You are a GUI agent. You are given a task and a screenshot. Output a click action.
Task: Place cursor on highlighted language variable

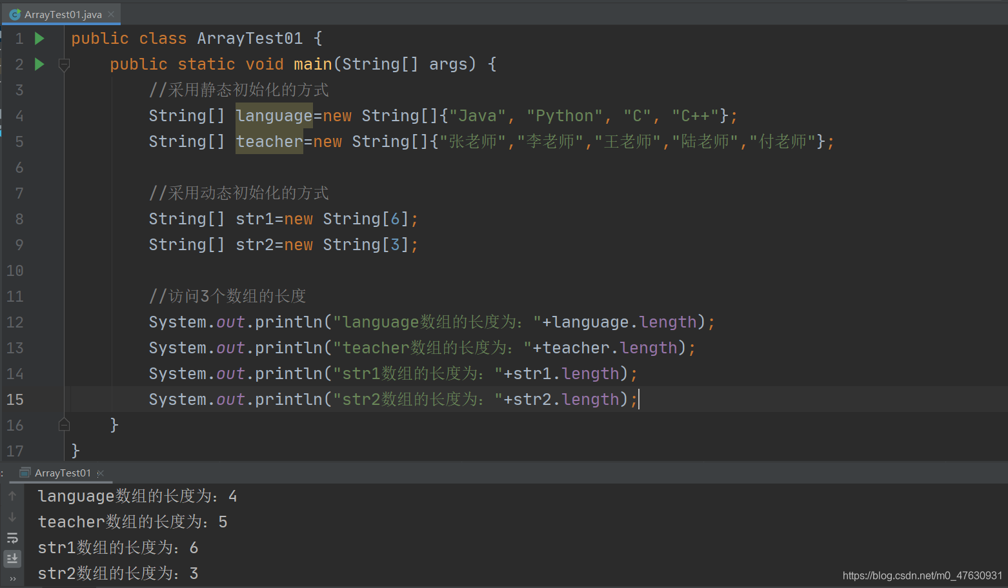tap(274, 116)
